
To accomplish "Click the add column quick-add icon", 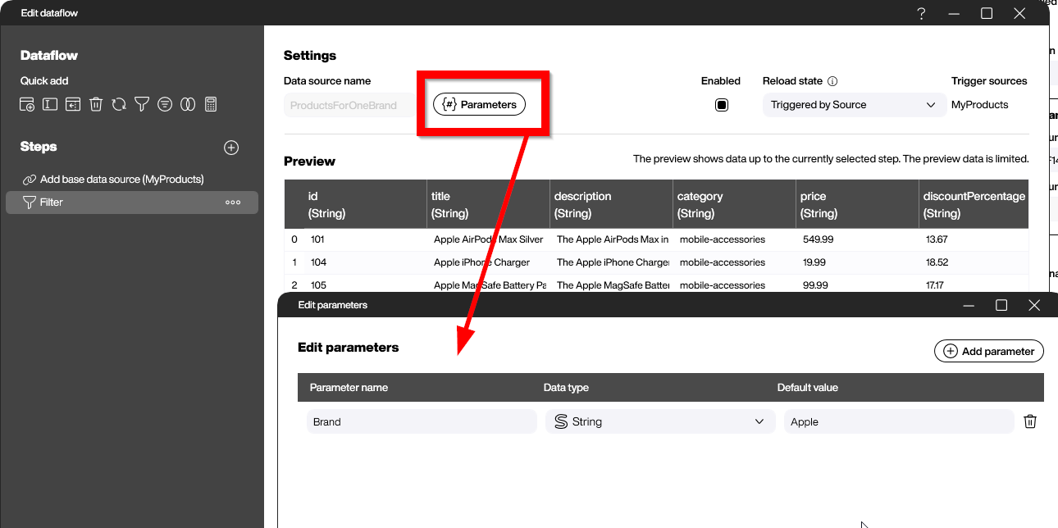I will coord(27,104).
